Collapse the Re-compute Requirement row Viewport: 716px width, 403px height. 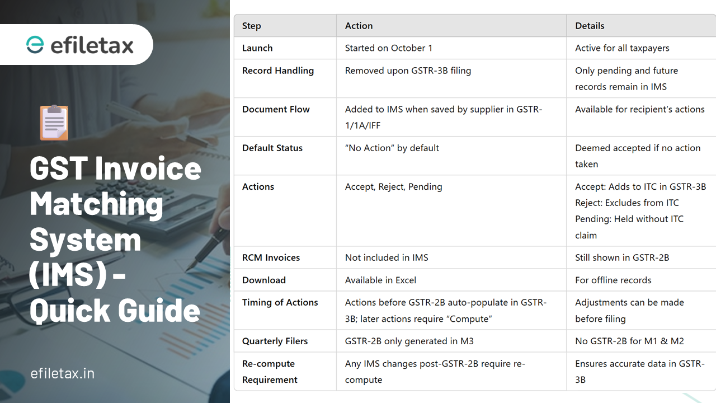pos(268,371)
